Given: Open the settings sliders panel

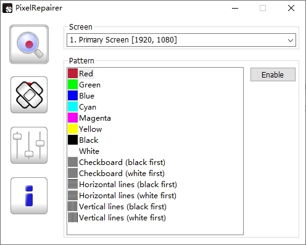Looking at the screenshot, I should coord(29,145).
